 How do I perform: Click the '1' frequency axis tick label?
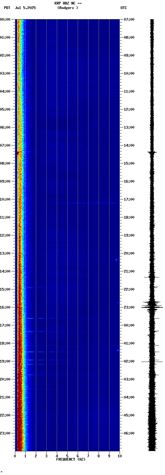pyautogui.click(x=25, y=456)
